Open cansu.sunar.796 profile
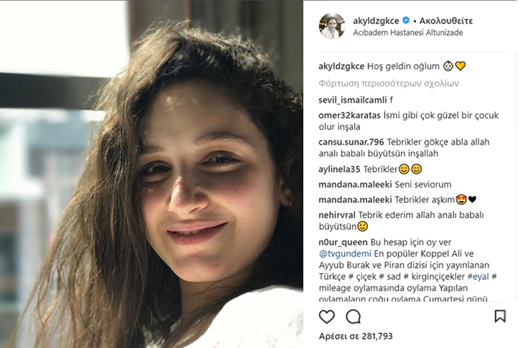The width and height of the screenshot is (522, 348). click(351, 142)
